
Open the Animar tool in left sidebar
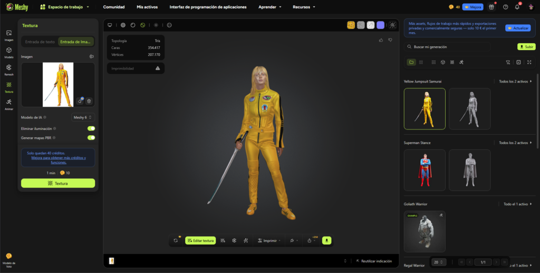(x=9, y=104)
